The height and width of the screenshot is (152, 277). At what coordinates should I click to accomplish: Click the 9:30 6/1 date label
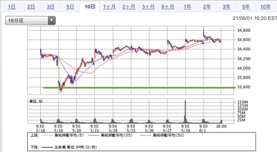(x=204, y=128)
